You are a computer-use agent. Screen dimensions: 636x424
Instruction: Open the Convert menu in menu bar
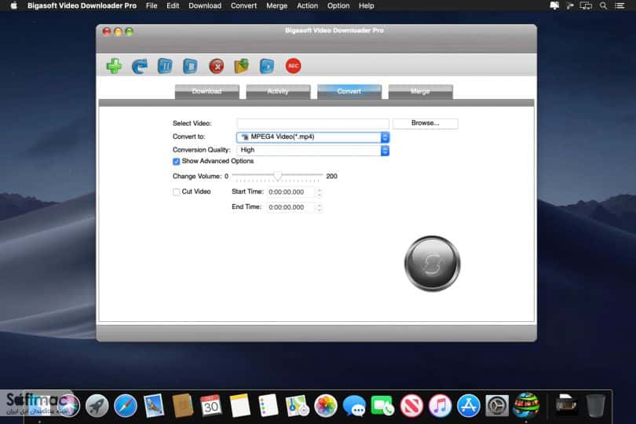[243, 5]
